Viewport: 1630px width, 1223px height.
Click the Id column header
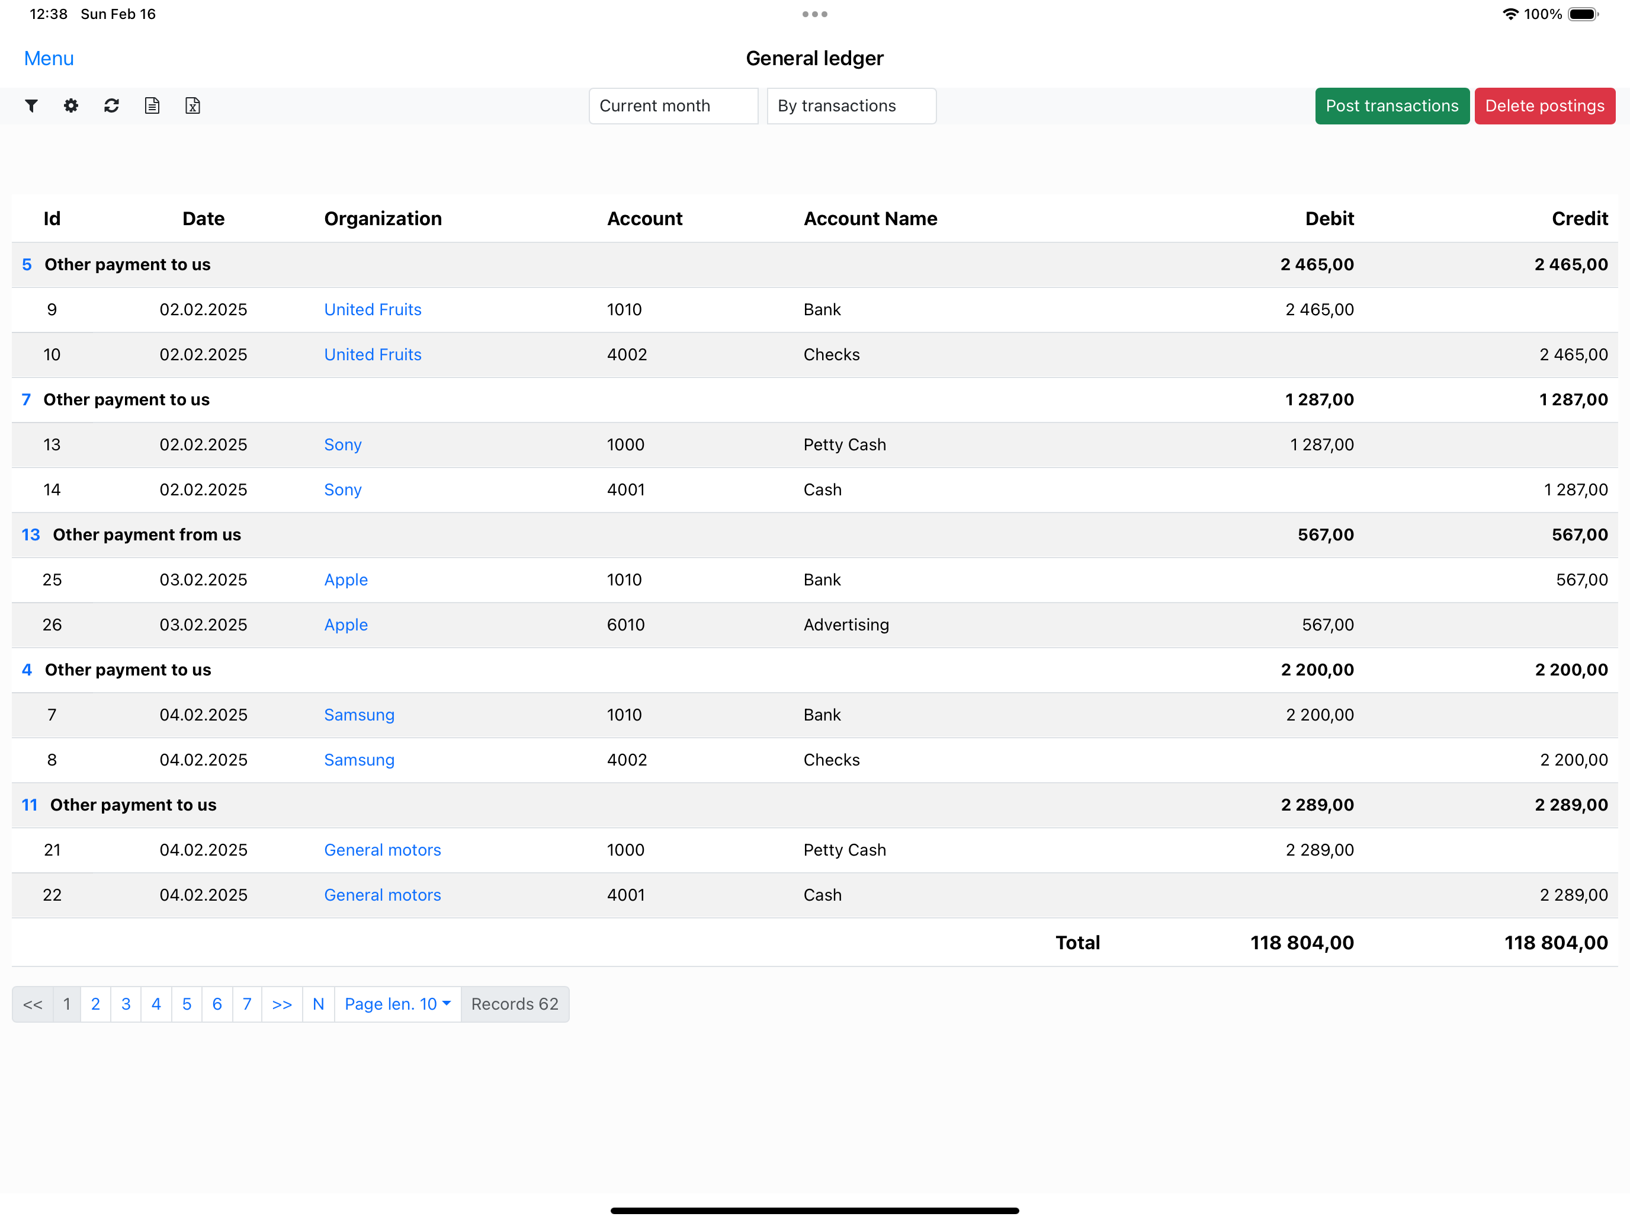(x=52, y=219)
